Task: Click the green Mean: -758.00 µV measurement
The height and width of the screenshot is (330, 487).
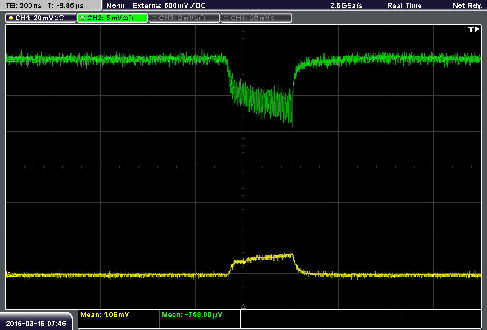Action: 192,315
